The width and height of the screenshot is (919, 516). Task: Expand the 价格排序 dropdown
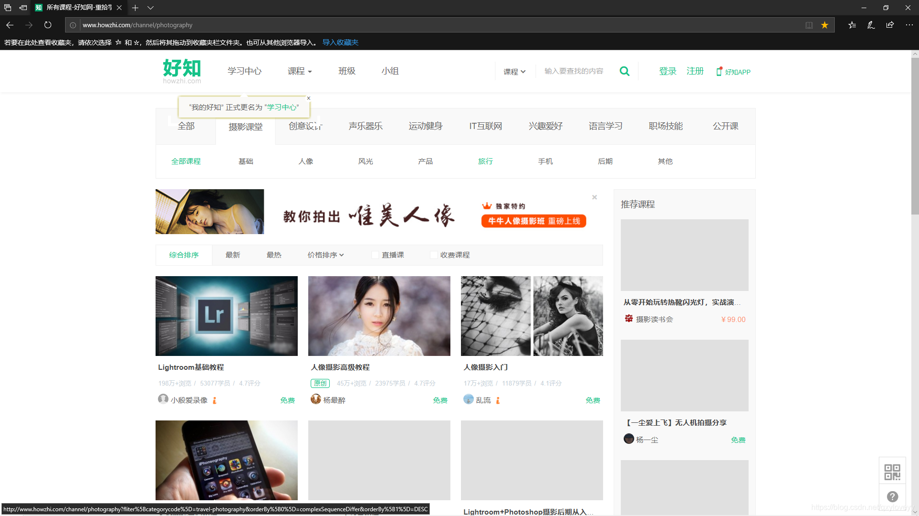click(x=325, y=255)
